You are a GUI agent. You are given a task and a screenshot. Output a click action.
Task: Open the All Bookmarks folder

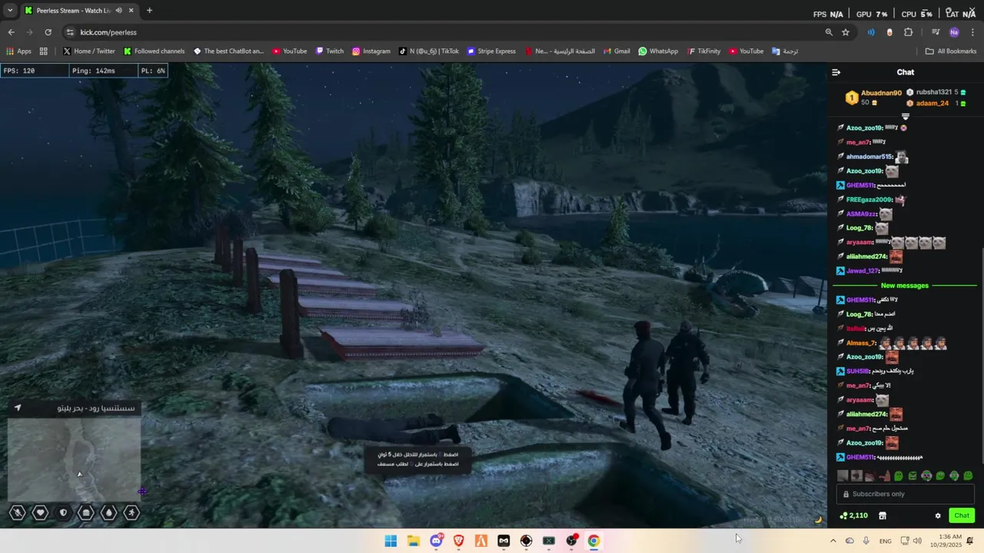[951, 51]
